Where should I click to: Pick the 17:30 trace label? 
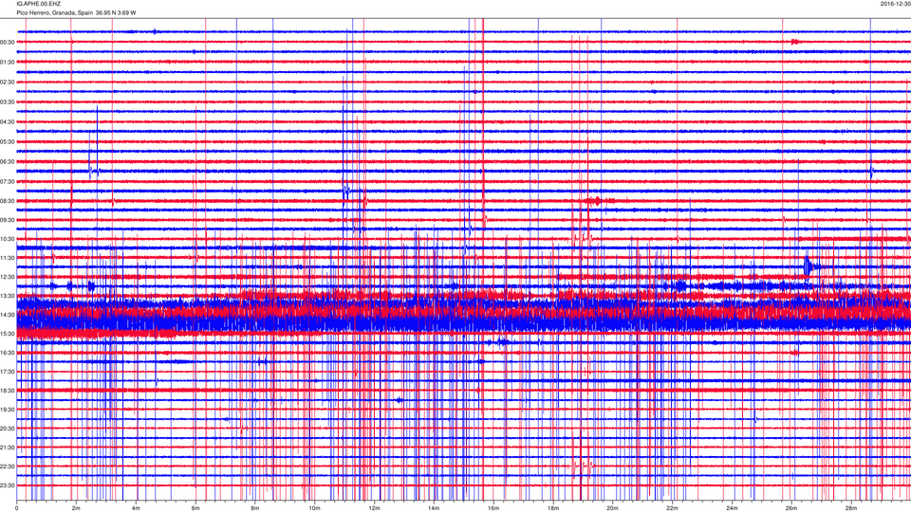click(x=8, y=372)
